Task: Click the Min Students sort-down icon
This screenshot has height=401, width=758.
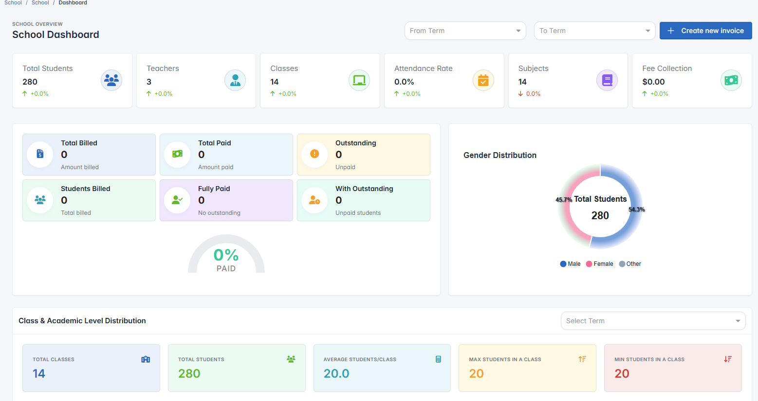Action: 728,359
